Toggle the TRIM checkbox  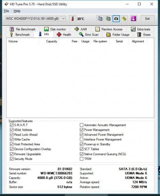tap(82, 159)
